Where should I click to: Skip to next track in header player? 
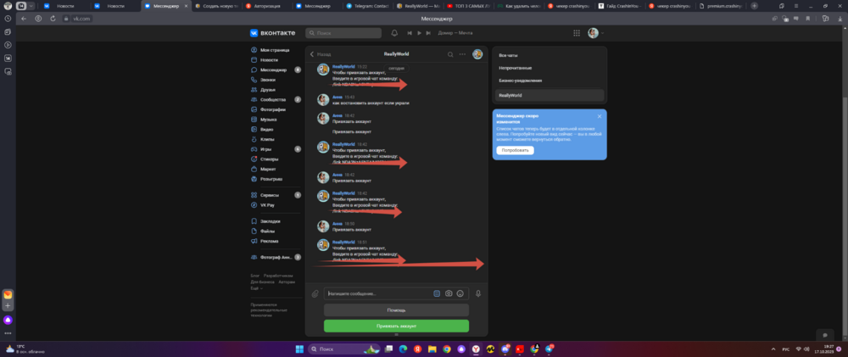tap(428, 33)
